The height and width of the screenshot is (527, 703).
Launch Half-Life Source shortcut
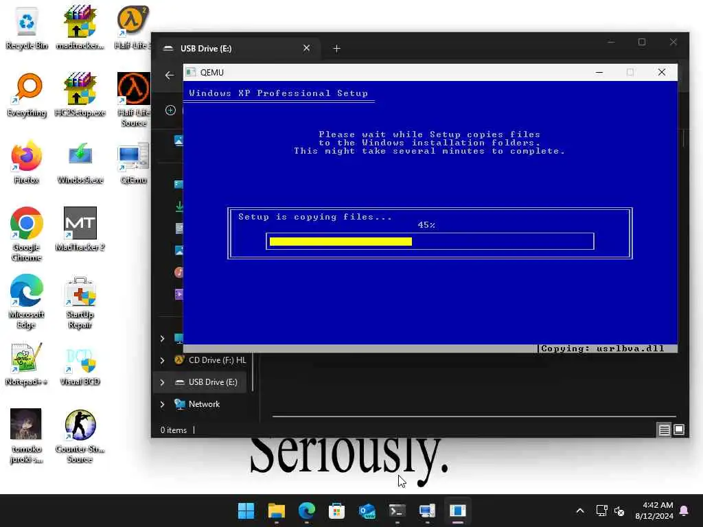coord(133,99)
